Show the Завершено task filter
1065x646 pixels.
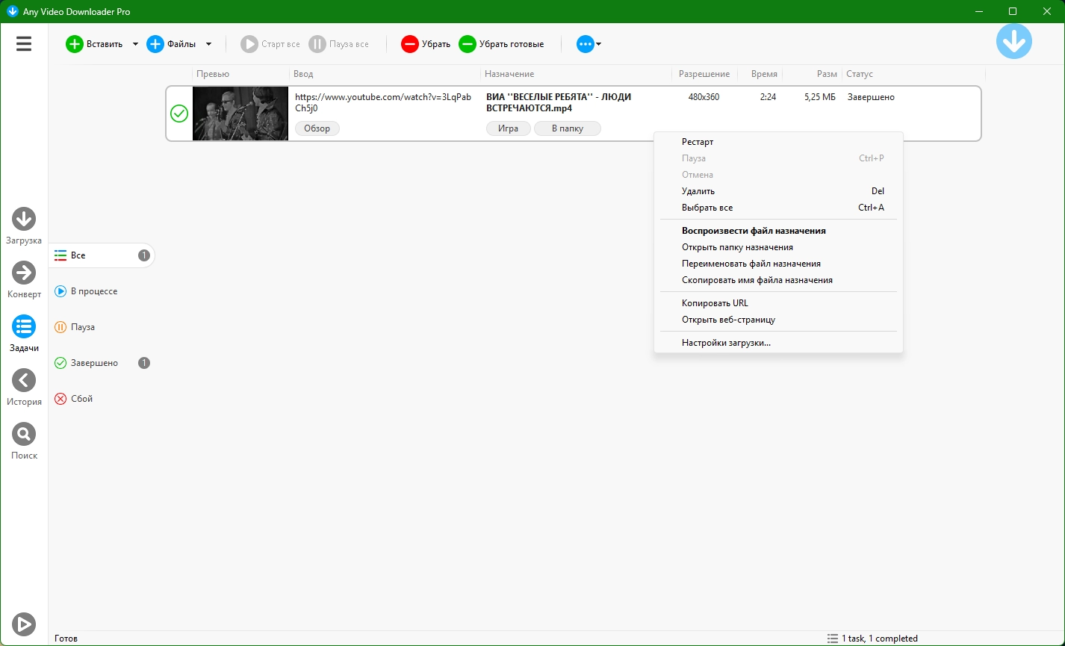102,363
